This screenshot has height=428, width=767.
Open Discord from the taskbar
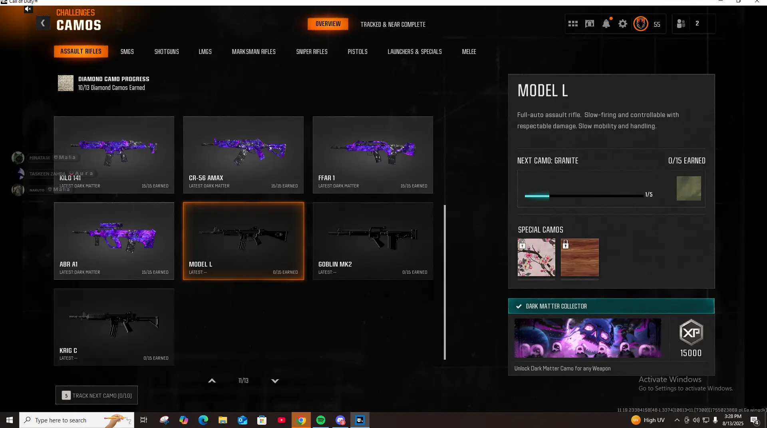click(x=340, y=420)
